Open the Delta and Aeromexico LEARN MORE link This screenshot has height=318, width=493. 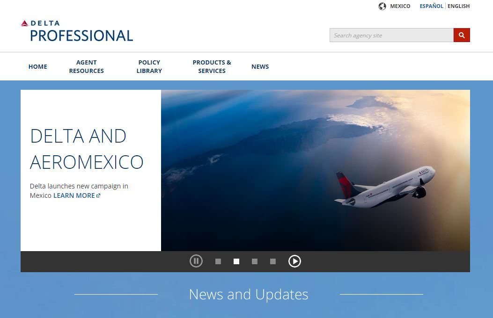74,195
